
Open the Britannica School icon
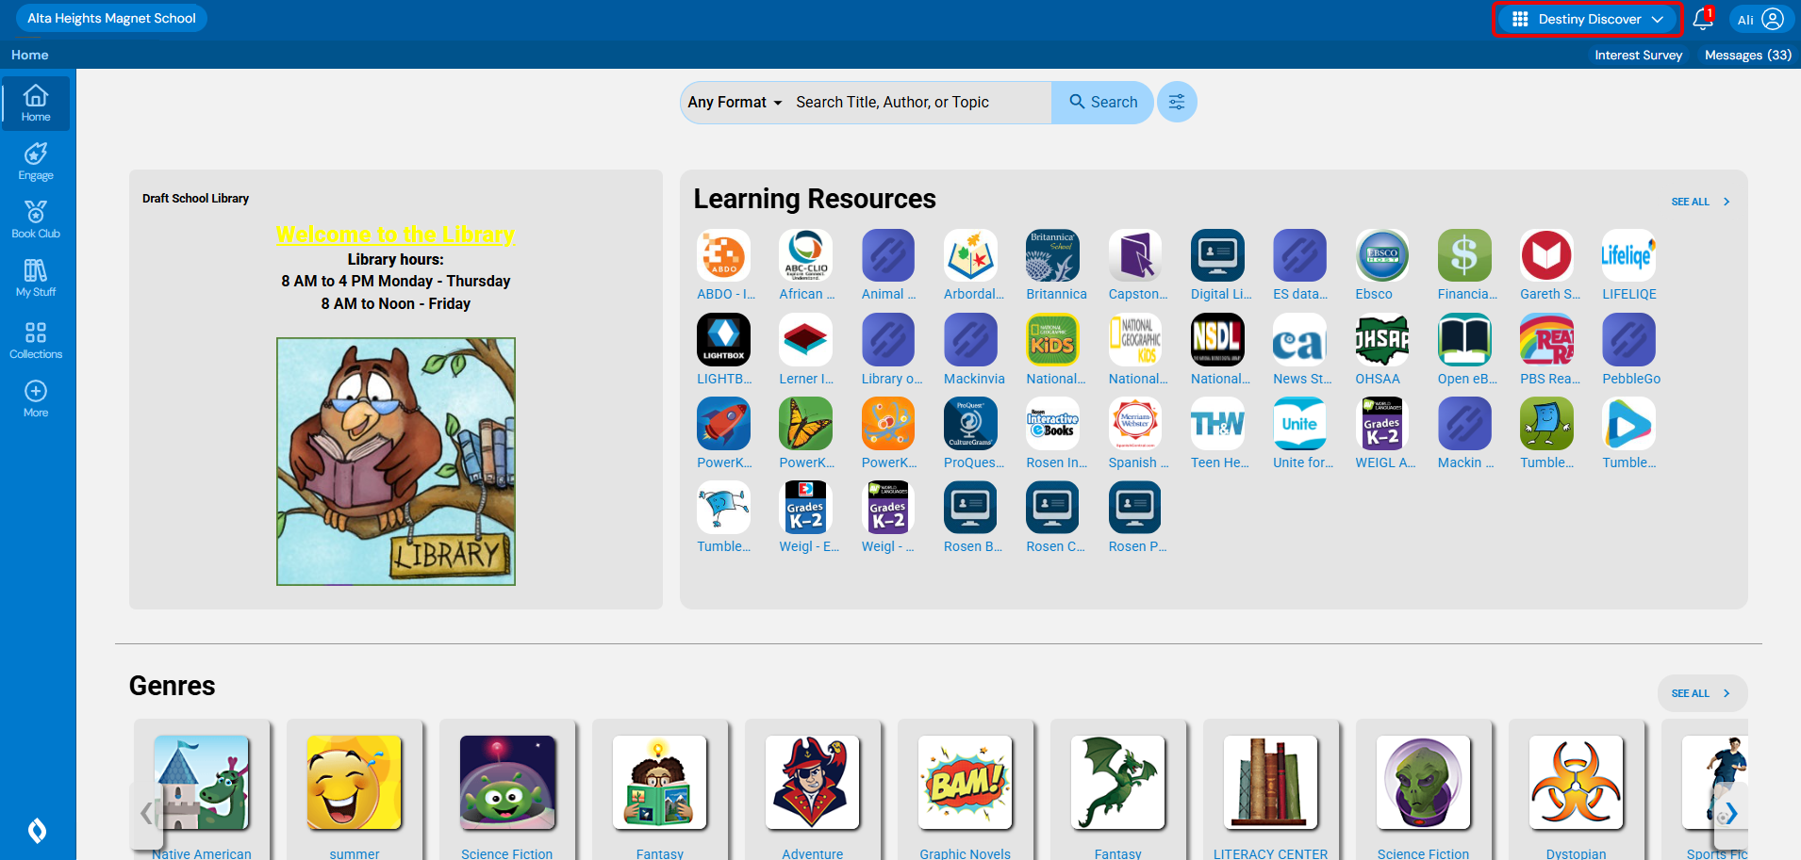coord(1052,255)
